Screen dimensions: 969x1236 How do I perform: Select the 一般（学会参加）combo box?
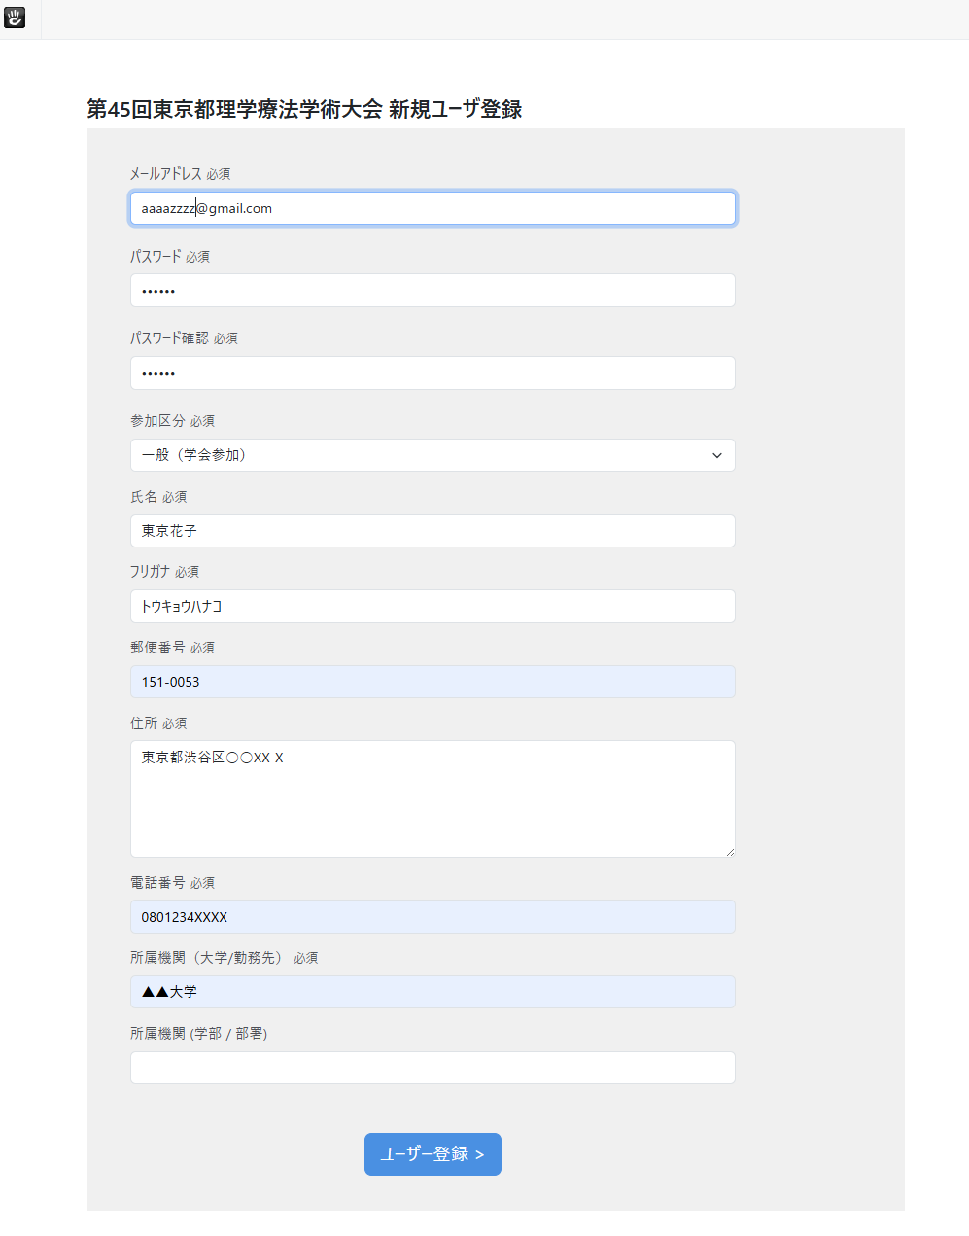pos(433,455)
